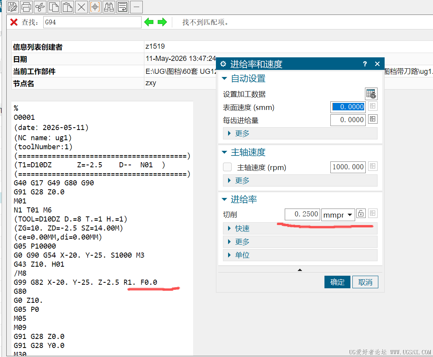
Task: Click the '(NC name: ug1)' line
Action: click(43, 137)
